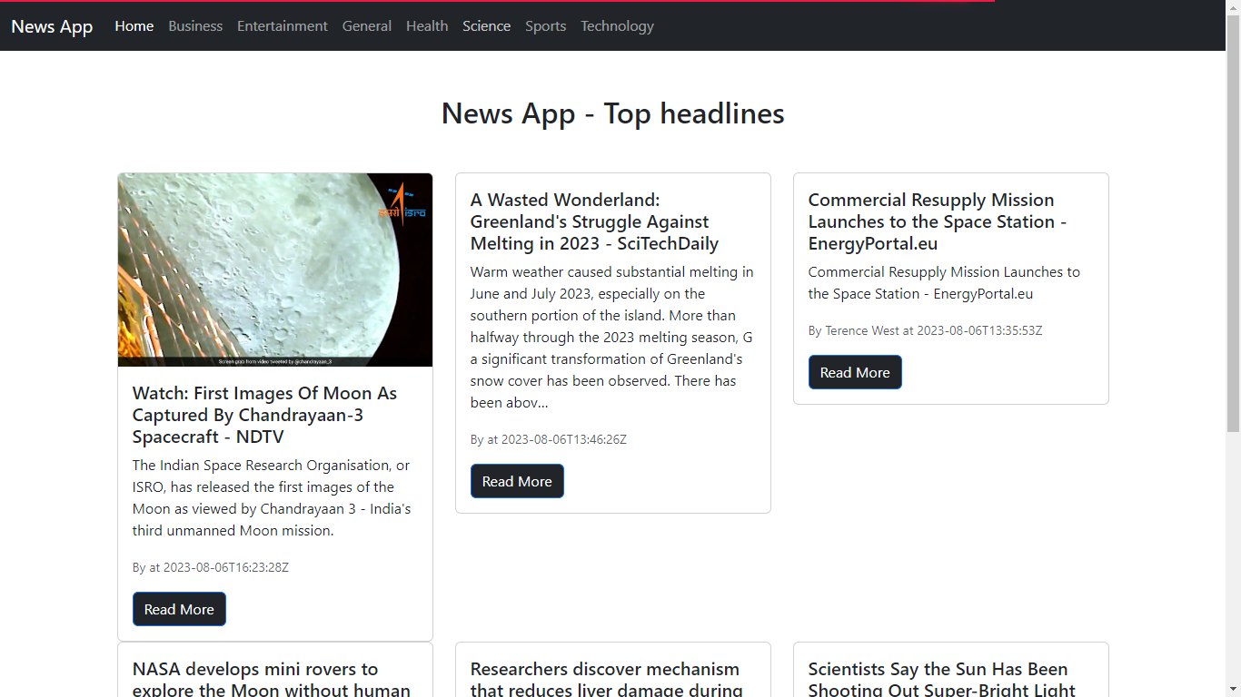Open the Health category
The height and width of the screenshot is (697, 1241).
coord(427,26)
